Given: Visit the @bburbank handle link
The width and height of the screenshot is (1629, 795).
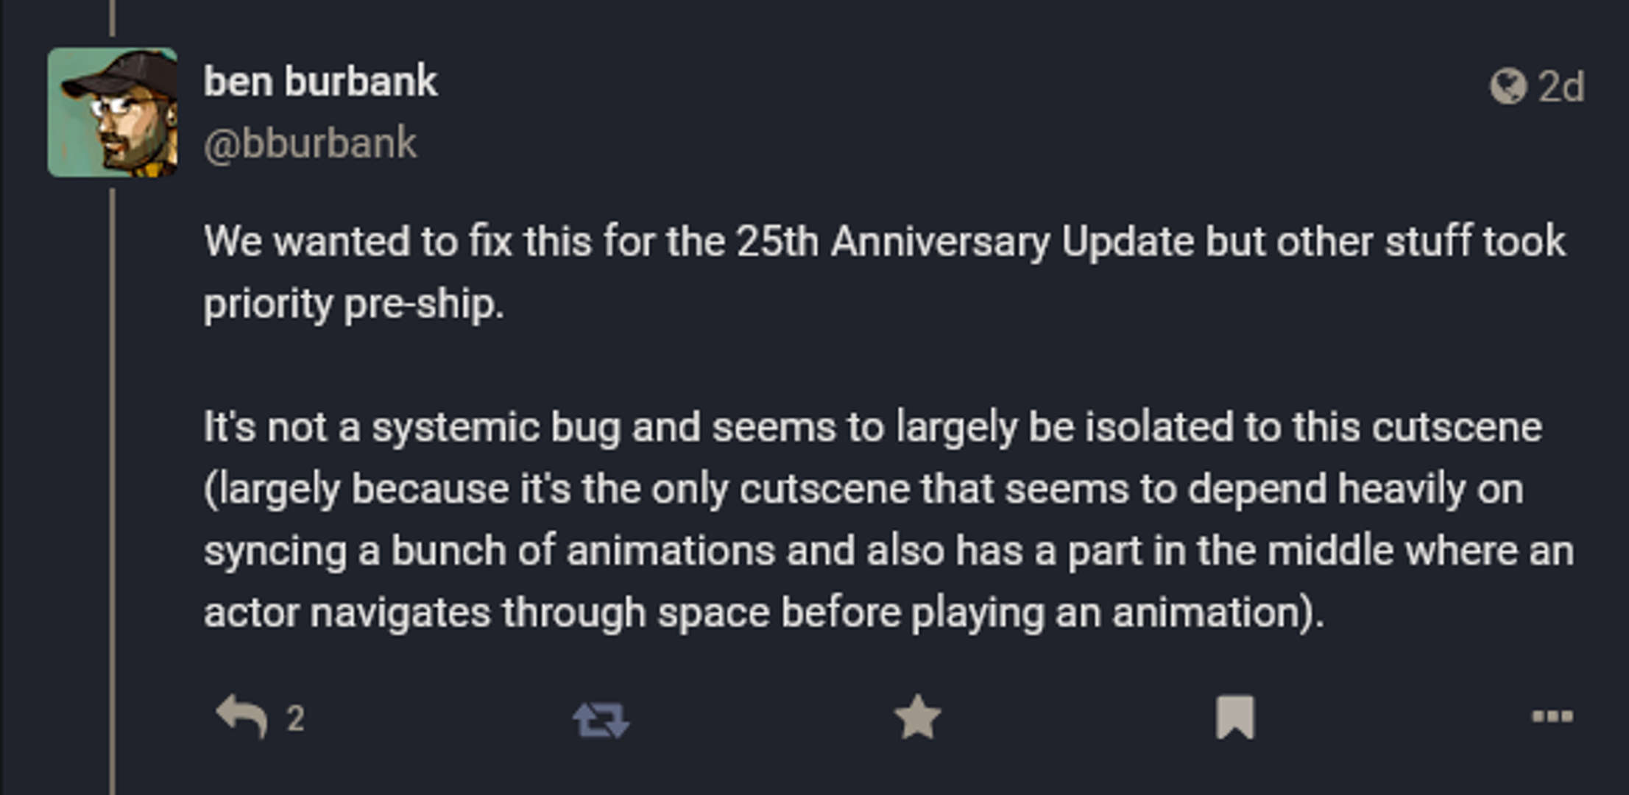Looking at the screenshot, I should [x=310, y=143].
